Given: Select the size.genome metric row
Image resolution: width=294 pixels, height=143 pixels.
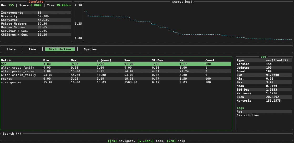Looking at the screenshot, I should tap(116, 82).
